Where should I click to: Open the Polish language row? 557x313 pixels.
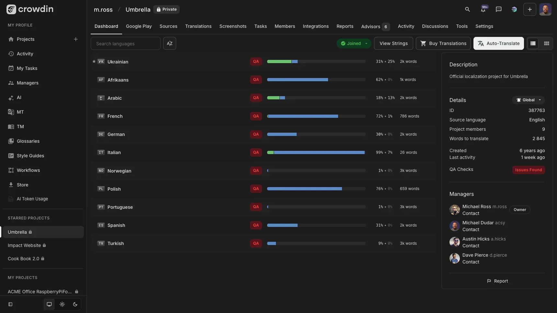[264, 189]
